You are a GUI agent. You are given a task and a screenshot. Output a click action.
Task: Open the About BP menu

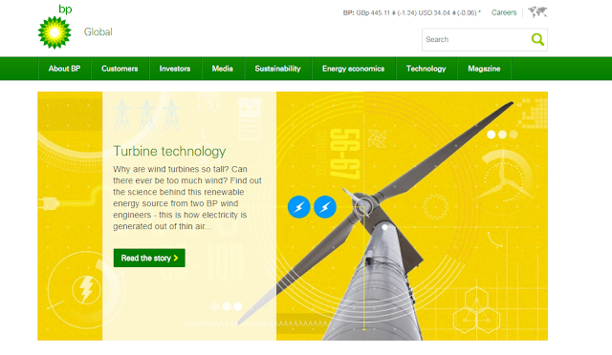click(64, 69)
